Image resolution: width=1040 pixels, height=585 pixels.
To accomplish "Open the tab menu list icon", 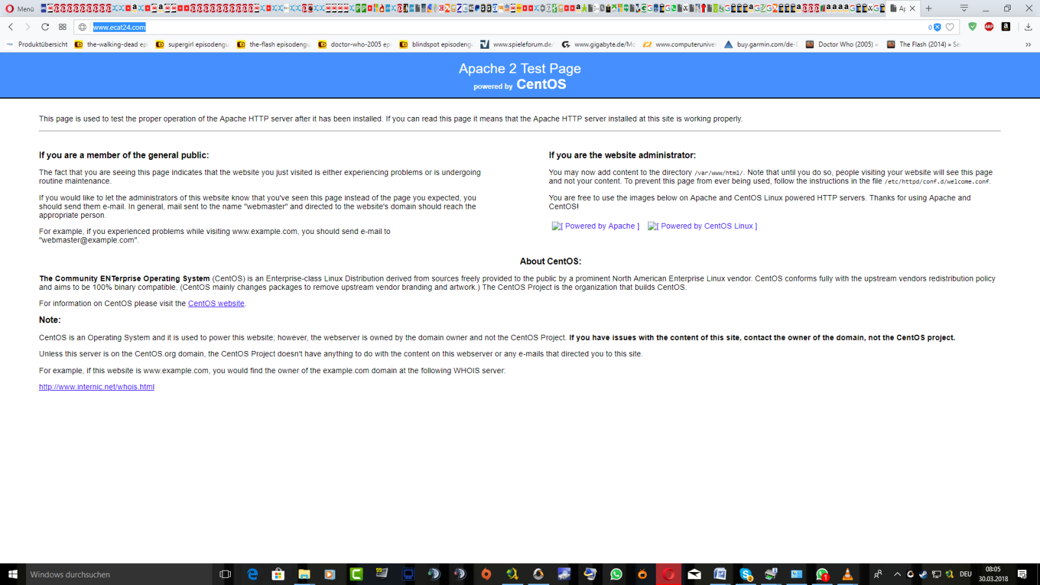I will tap(964, 8).
